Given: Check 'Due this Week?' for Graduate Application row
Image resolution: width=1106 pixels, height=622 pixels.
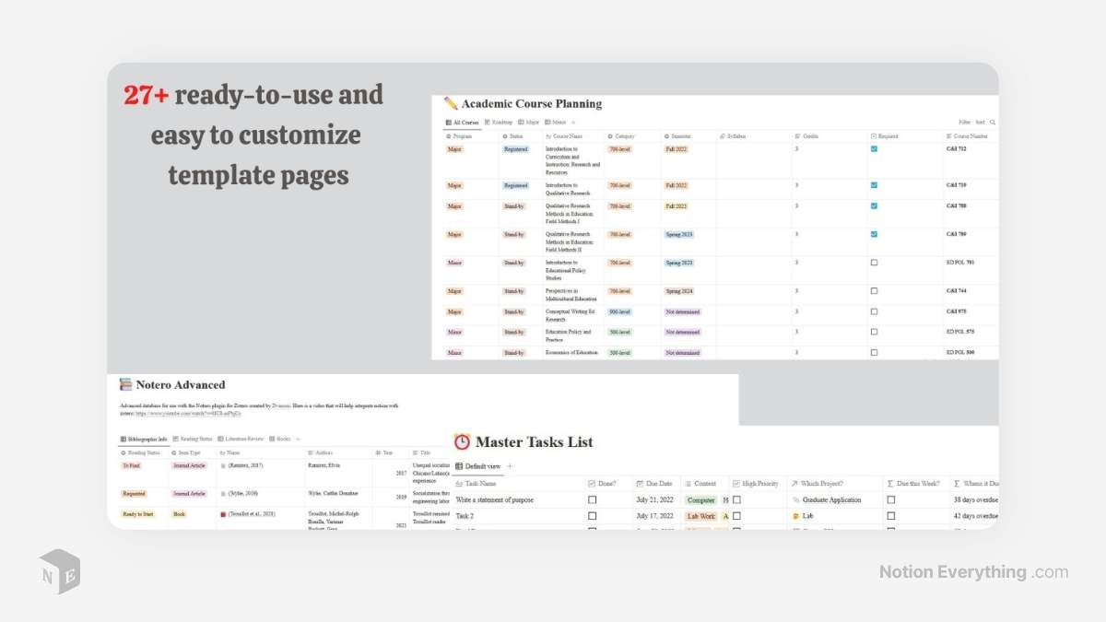Looking at the screenshot, I should (891, 499).
